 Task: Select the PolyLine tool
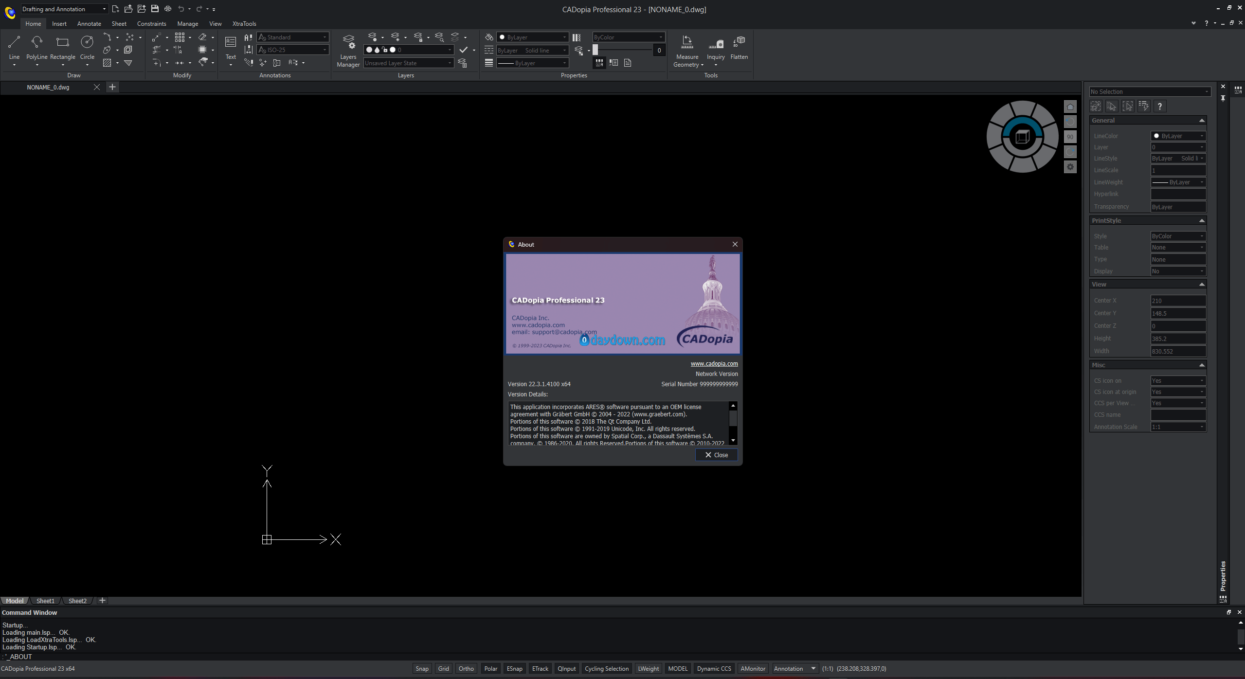point(37,48)
